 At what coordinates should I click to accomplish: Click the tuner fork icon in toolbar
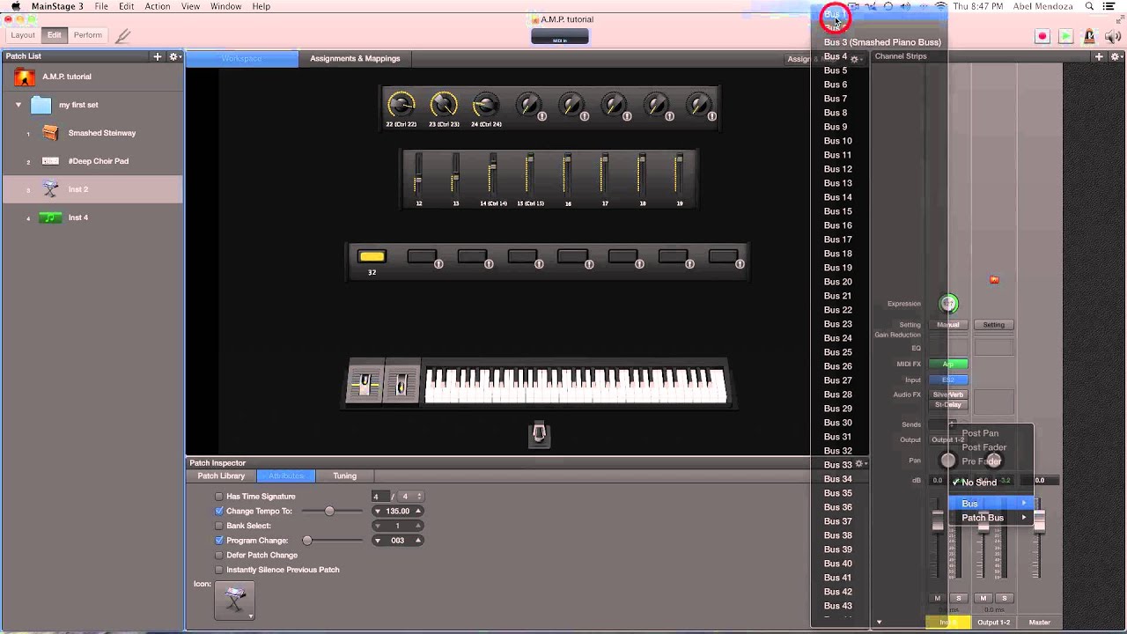point(123,36)
